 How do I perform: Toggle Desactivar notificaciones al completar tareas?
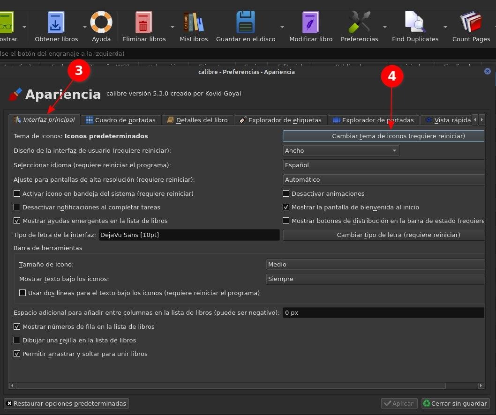click(17, 207)
